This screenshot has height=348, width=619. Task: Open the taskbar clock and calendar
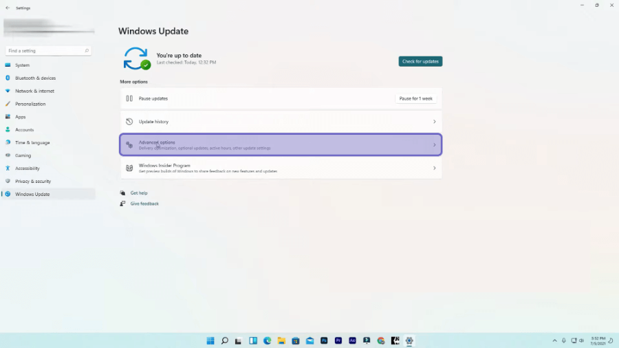pos(598,341)
